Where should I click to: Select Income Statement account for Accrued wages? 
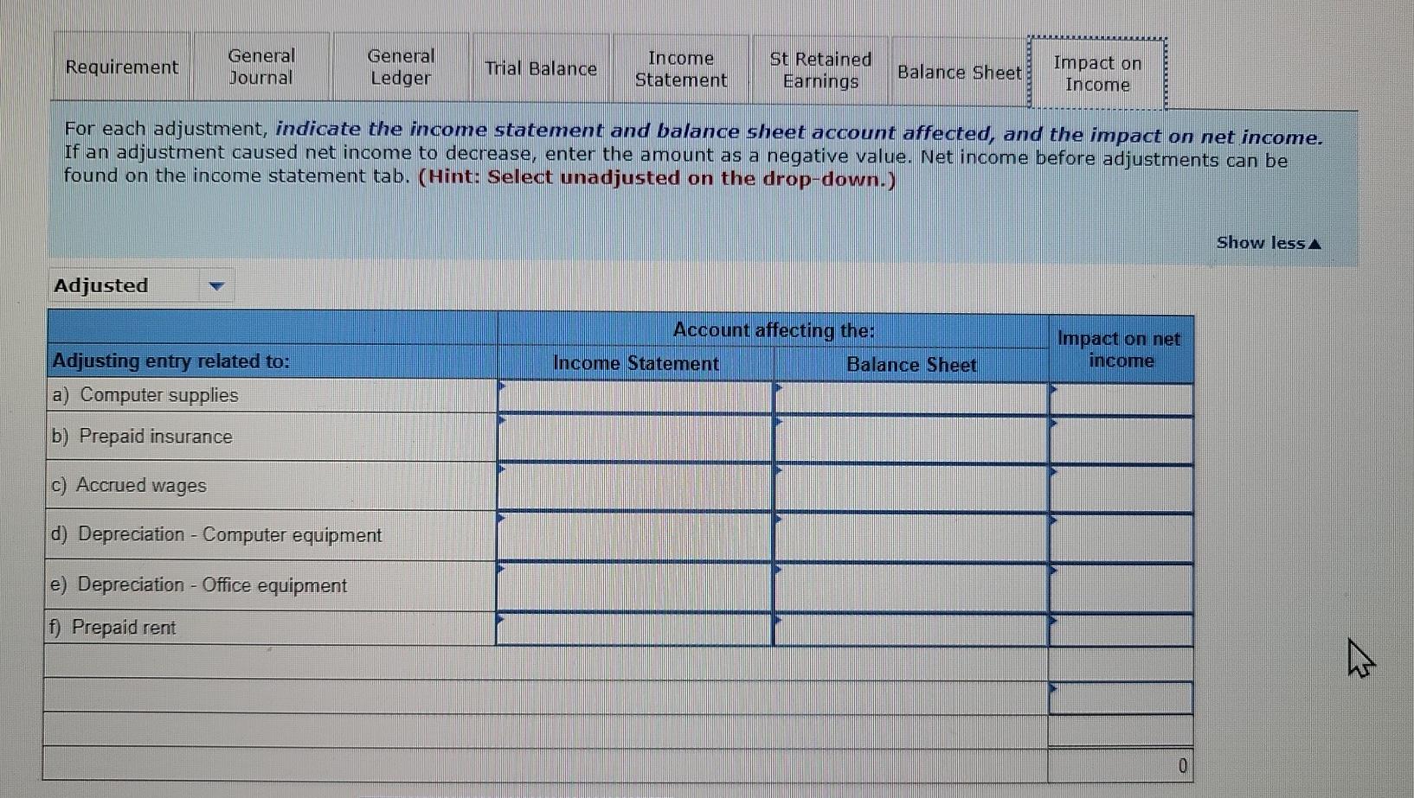pos(635,486)
